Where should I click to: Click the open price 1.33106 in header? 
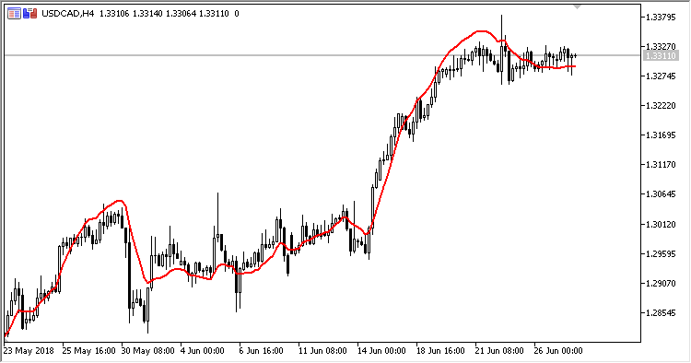[114, 14]
